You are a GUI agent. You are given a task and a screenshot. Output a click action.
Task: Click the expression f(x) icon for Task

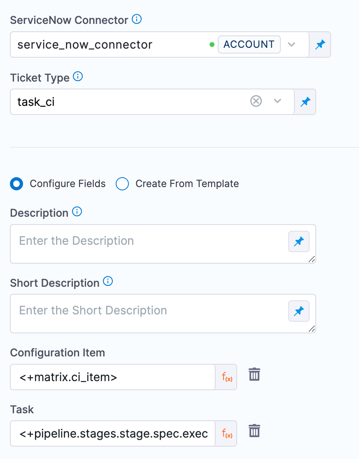pos(227,433)
